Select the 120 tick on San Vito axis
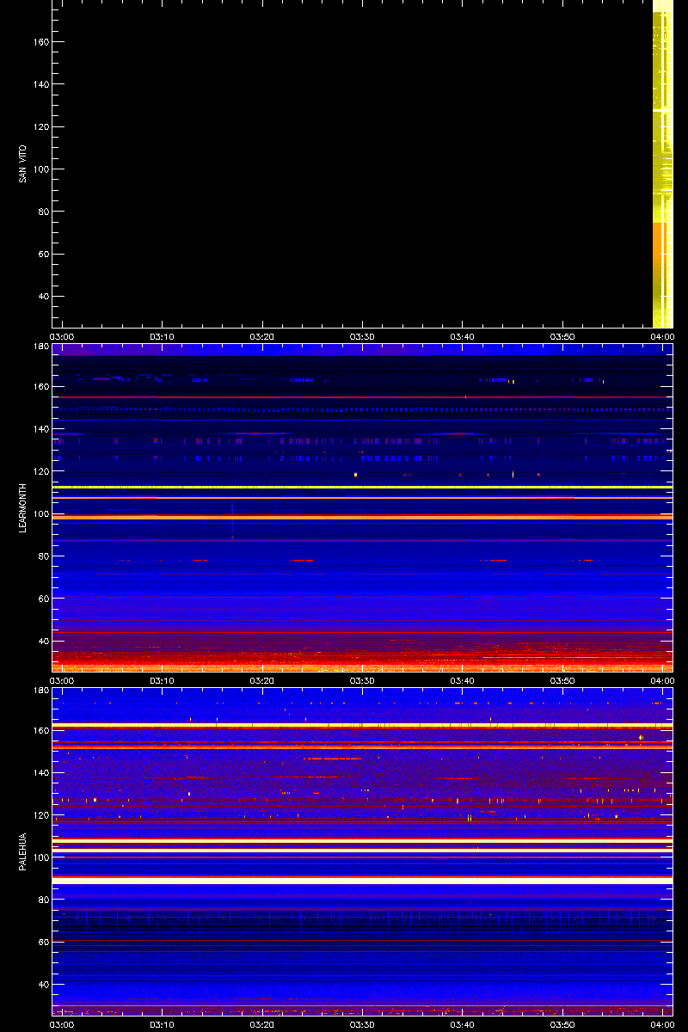 pyautogui.click(x=42, y=127)
